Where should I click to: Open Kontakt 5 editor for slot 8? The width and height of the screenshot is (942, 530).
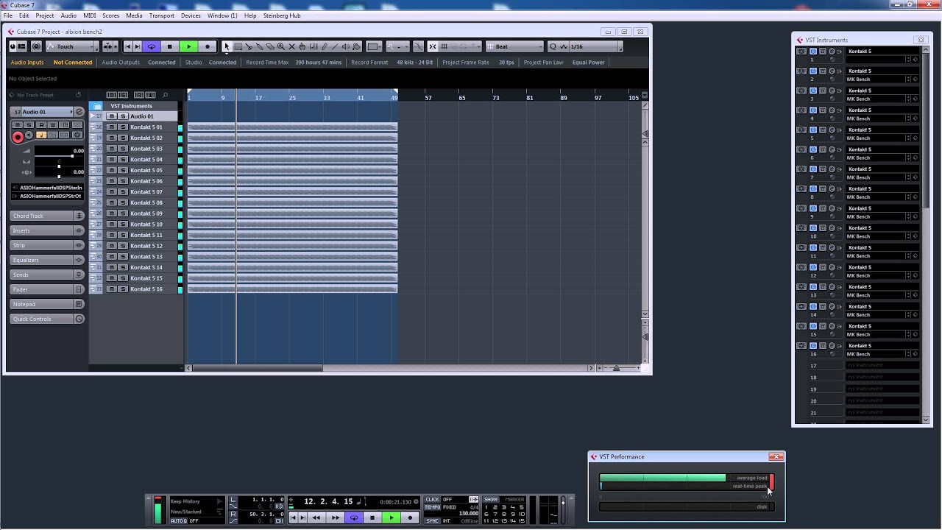click(x=832, y=188)
